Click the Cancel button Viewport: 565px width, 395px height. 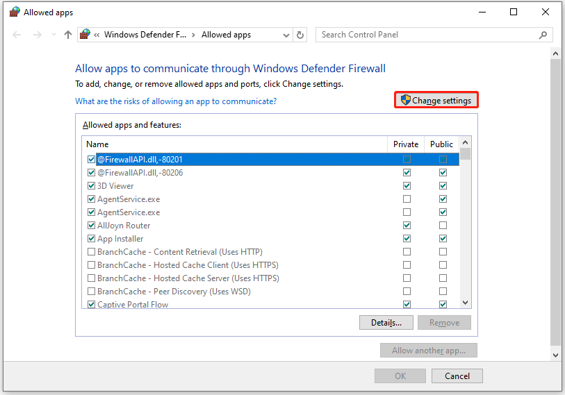(457, 376)
